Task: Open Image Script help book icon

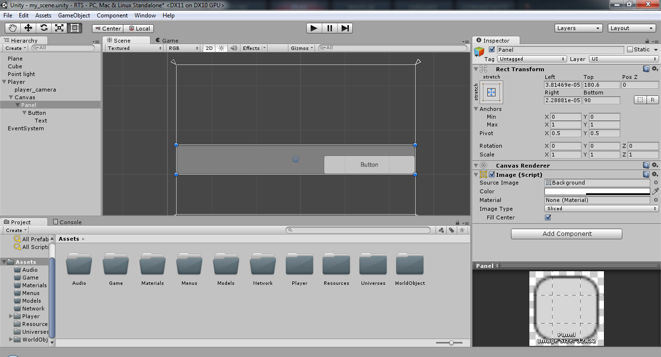Action: [x=646, y=174]
